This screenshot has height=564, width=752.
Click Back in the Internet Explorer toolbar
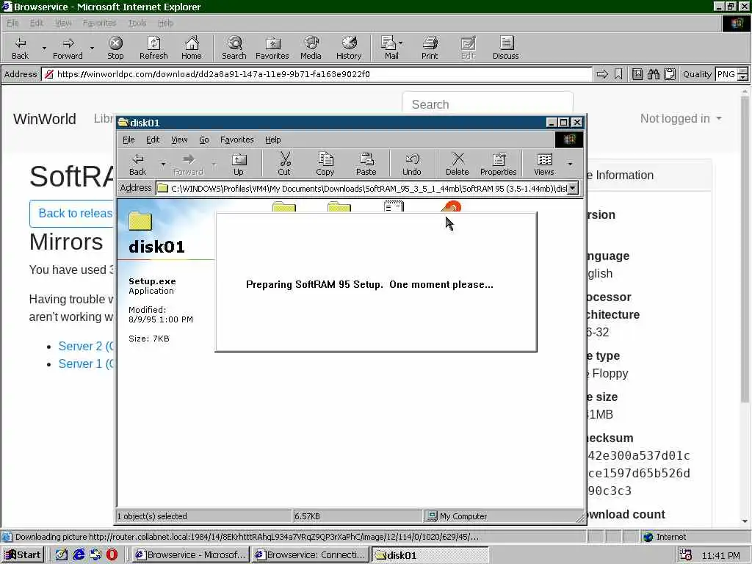point(20,48)
